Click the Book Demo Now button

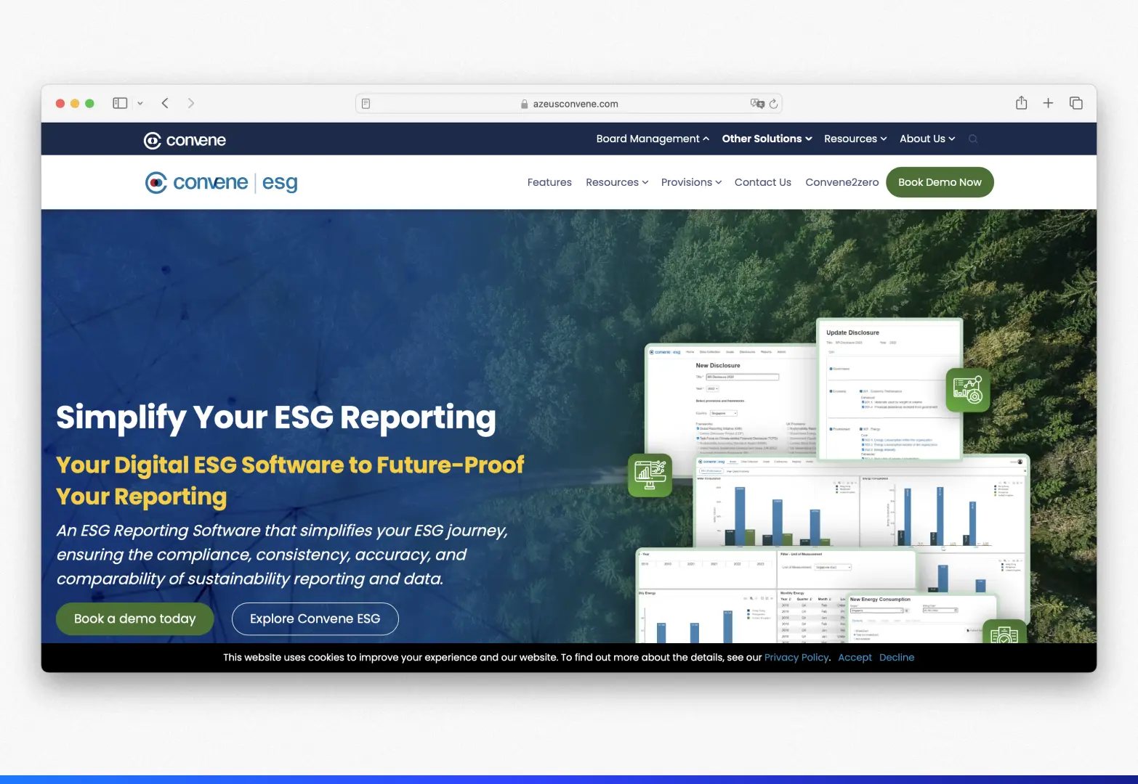[940, 182]
